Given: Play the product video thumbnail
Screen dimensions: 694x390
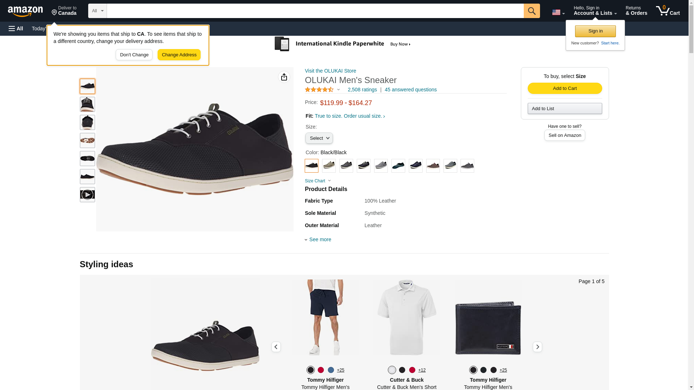Looking at the screenshot, I should (87, 195).
